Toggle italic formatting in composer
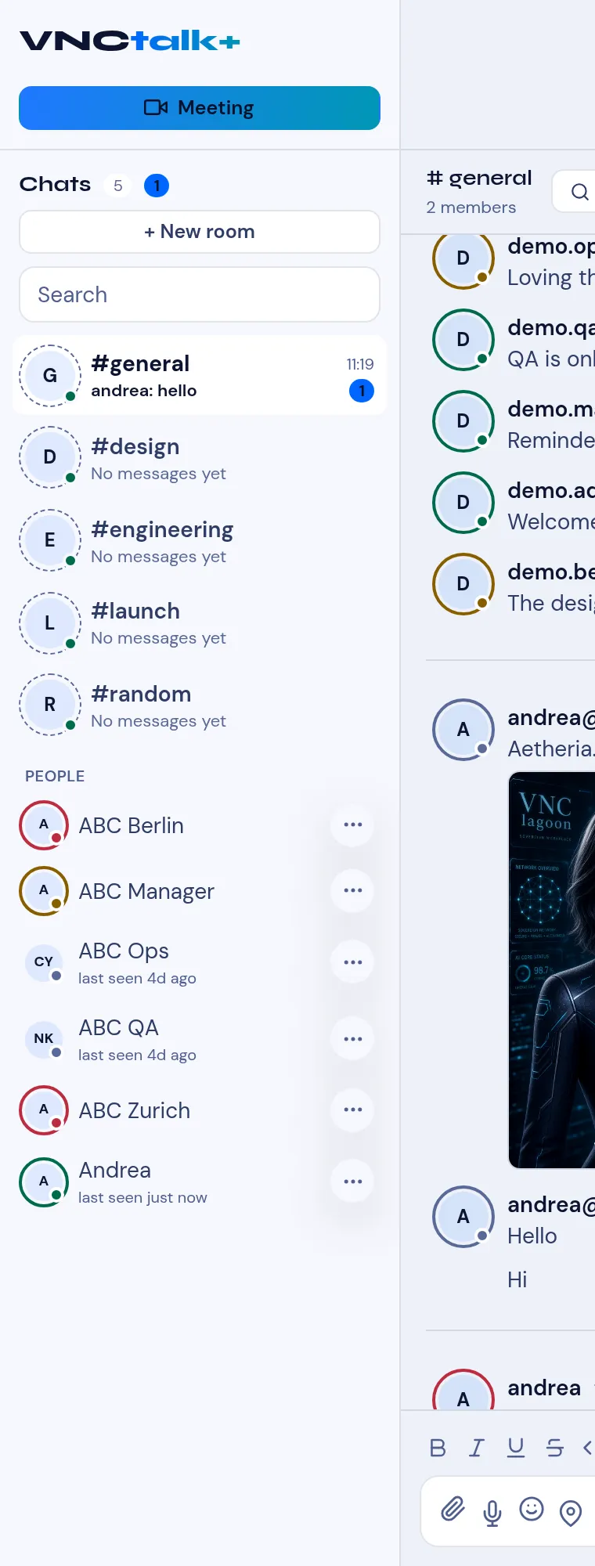Image resolution: width=595 pixels, height=1566 pixels. point(476,1448)
